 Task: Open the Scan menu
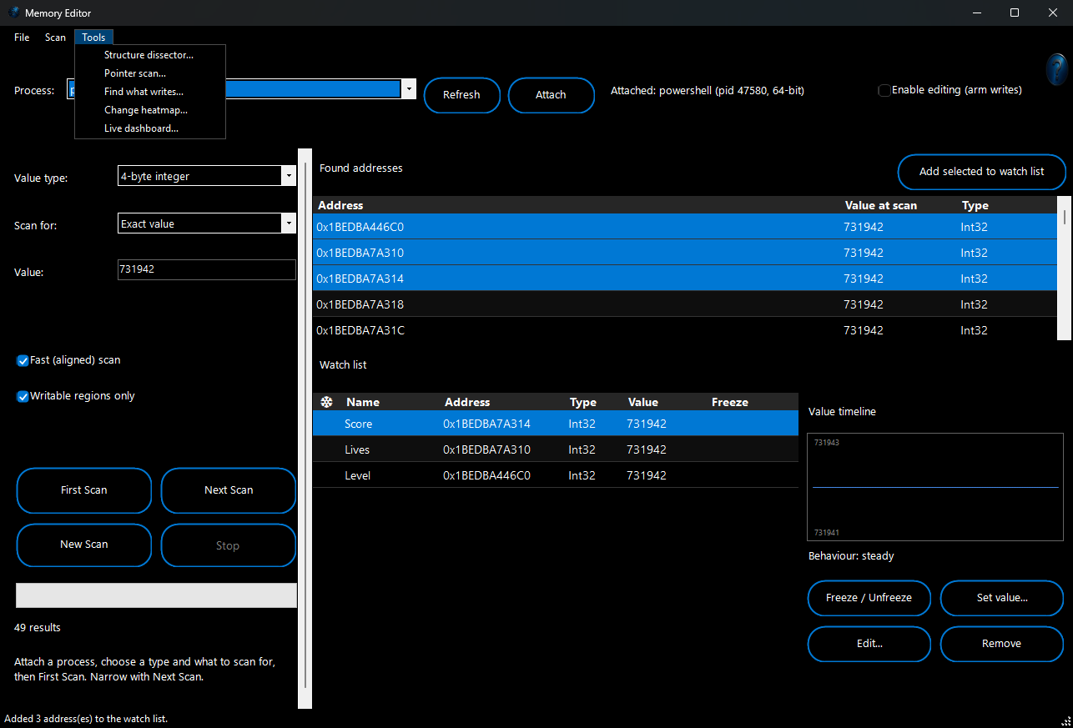pos(55,37)
